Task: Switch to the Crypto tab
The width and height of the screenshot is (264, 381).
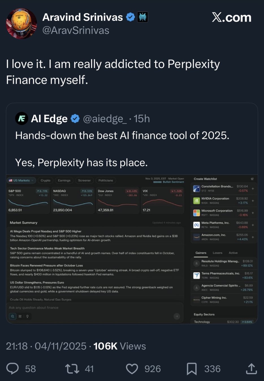Action: click(x=45, y=180)
